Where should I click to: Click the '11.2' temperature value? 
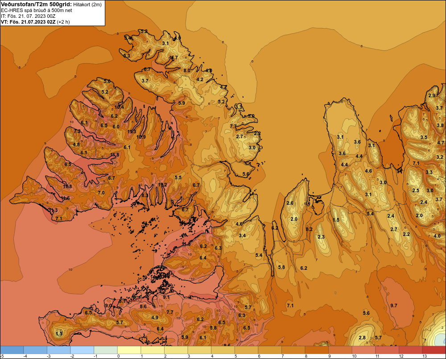click(162, 185)
